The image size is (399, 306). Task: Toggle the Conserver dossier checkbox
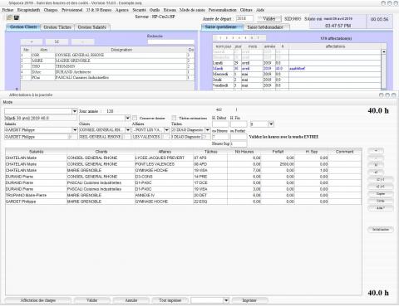pyautogui.click(x=135, y=118)
